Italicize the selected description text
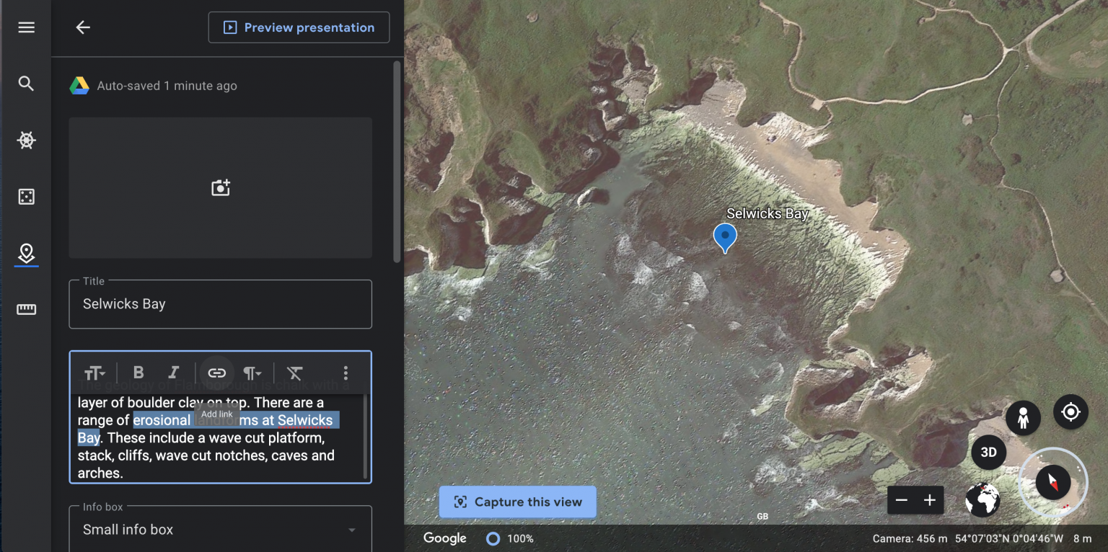 (174, 373)
